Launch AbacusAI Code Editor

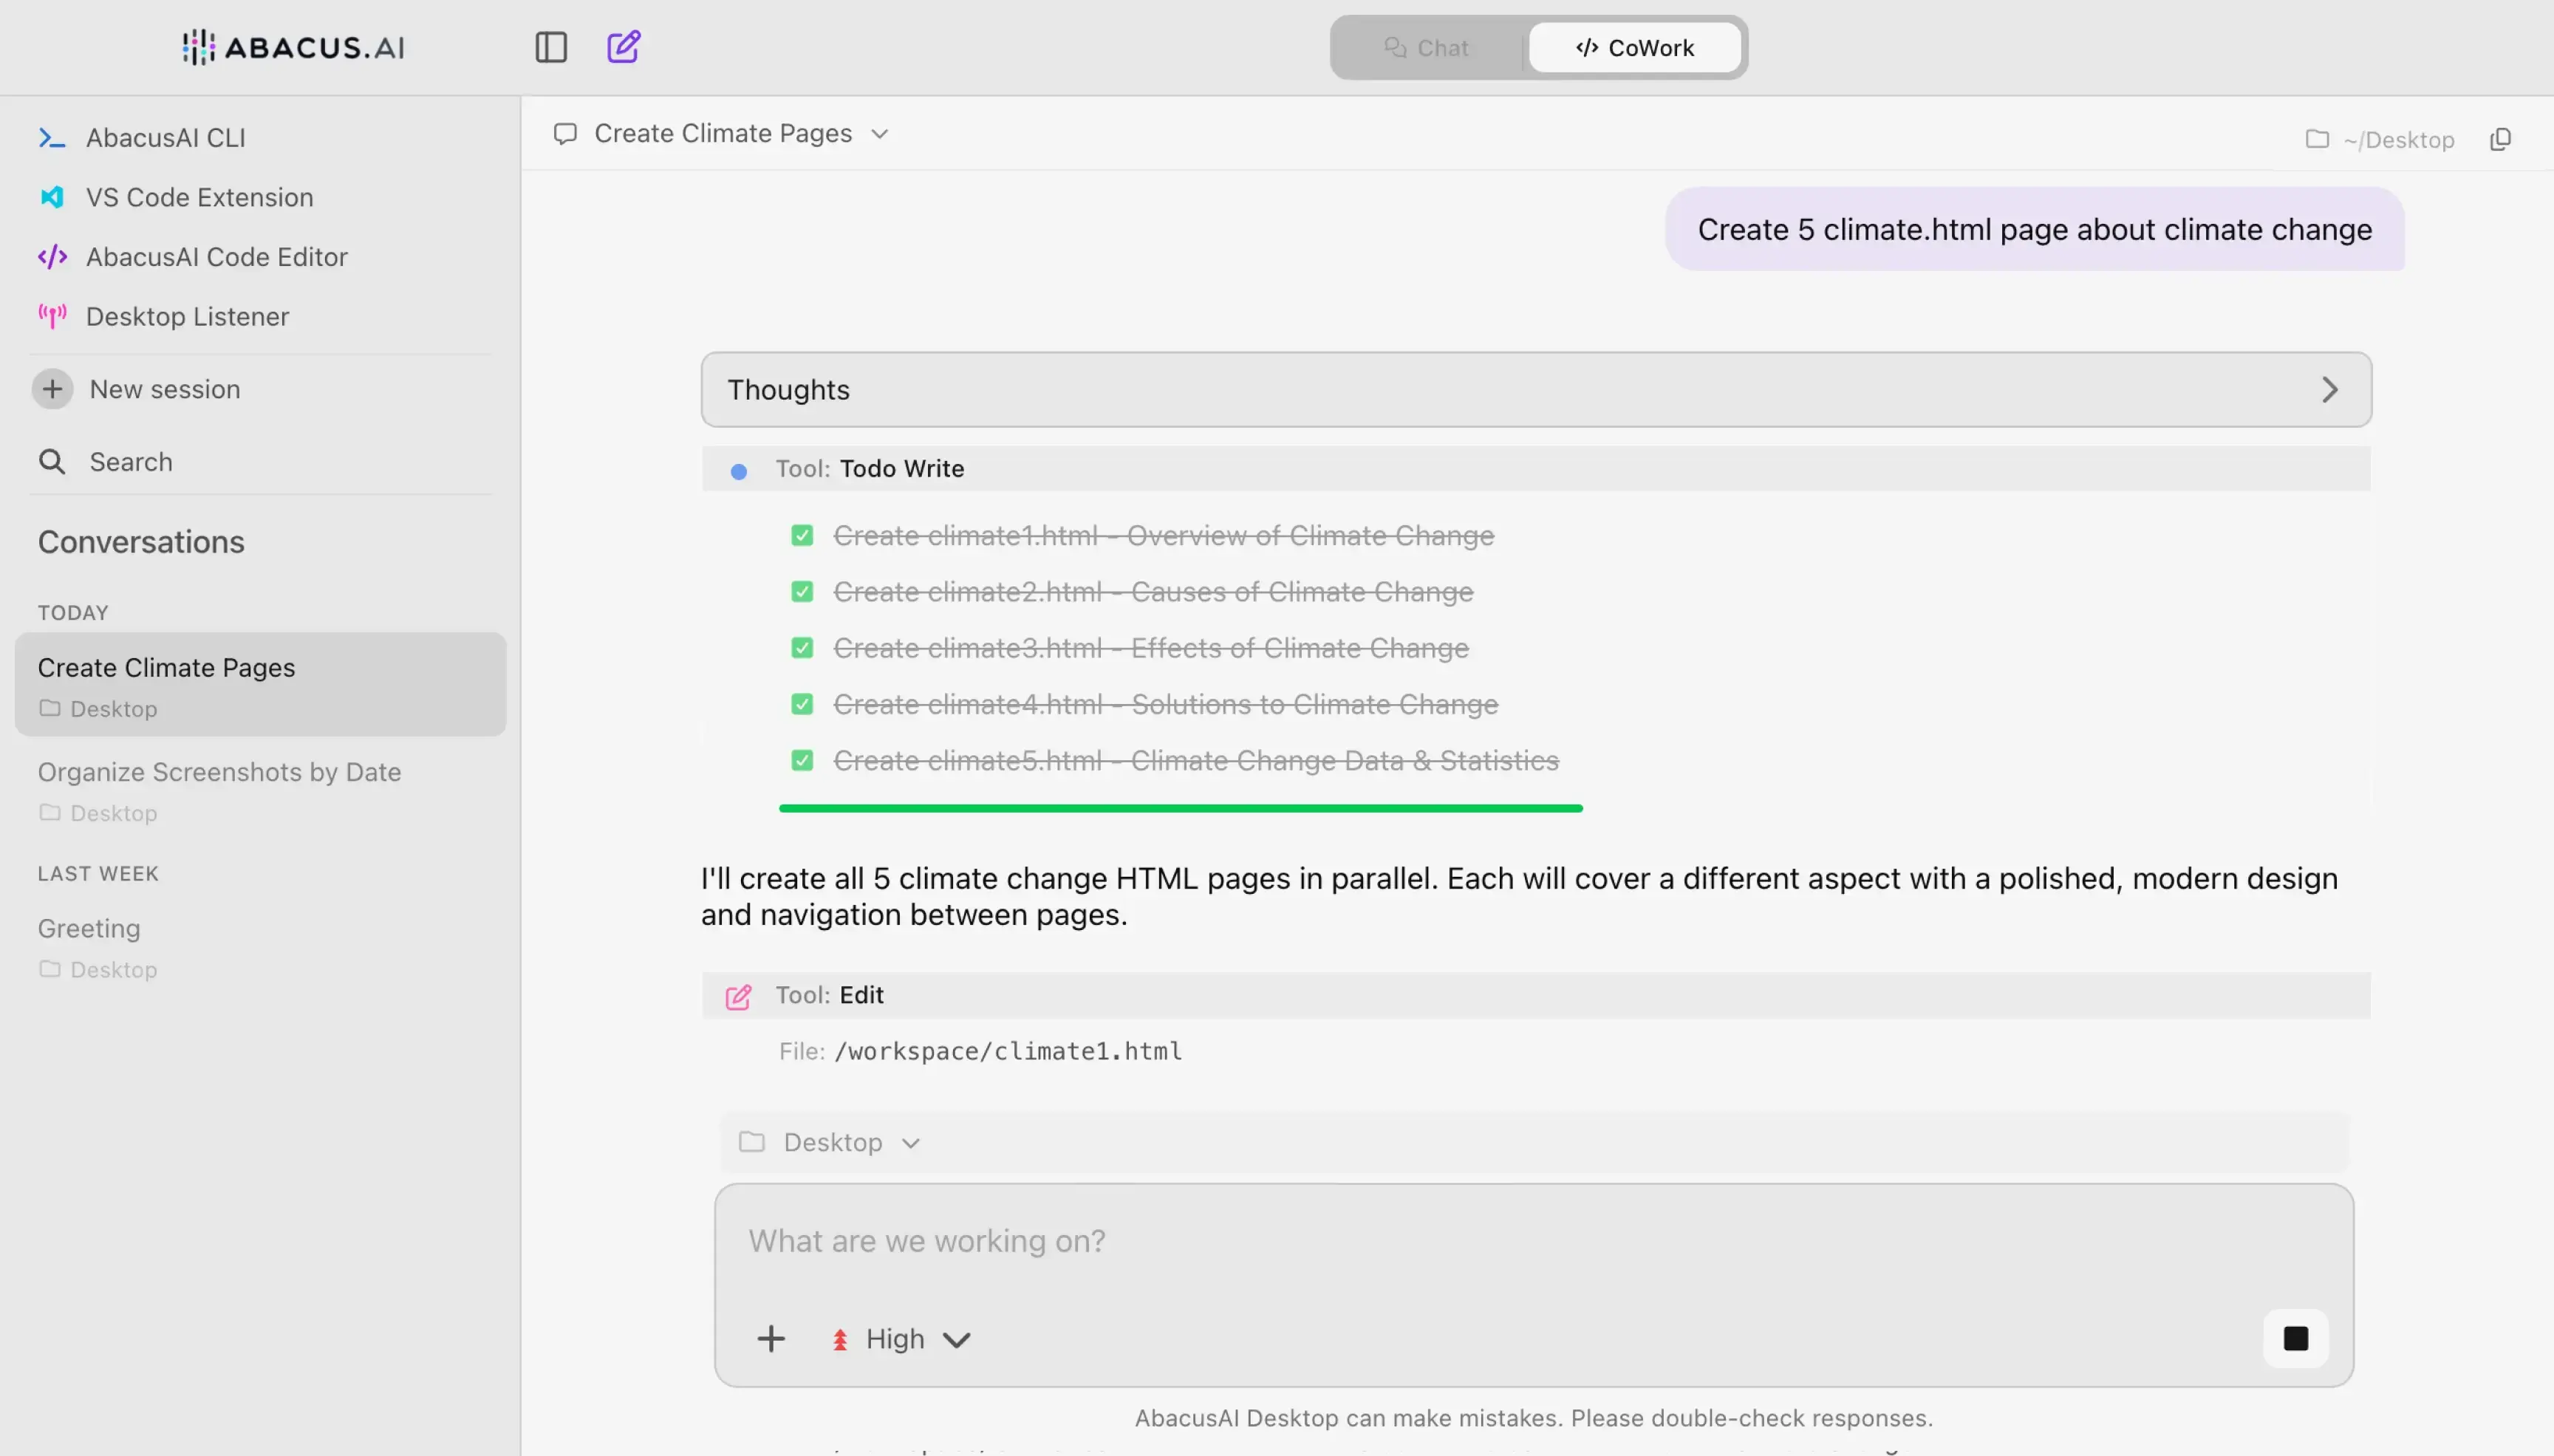(x=216, y=257)
